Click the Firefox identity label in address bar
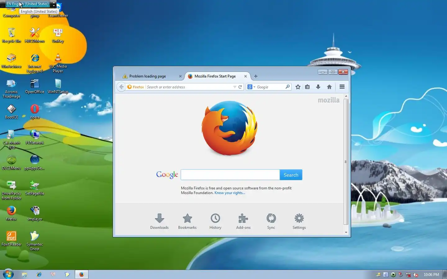The image size is (447, 279). 136,87
